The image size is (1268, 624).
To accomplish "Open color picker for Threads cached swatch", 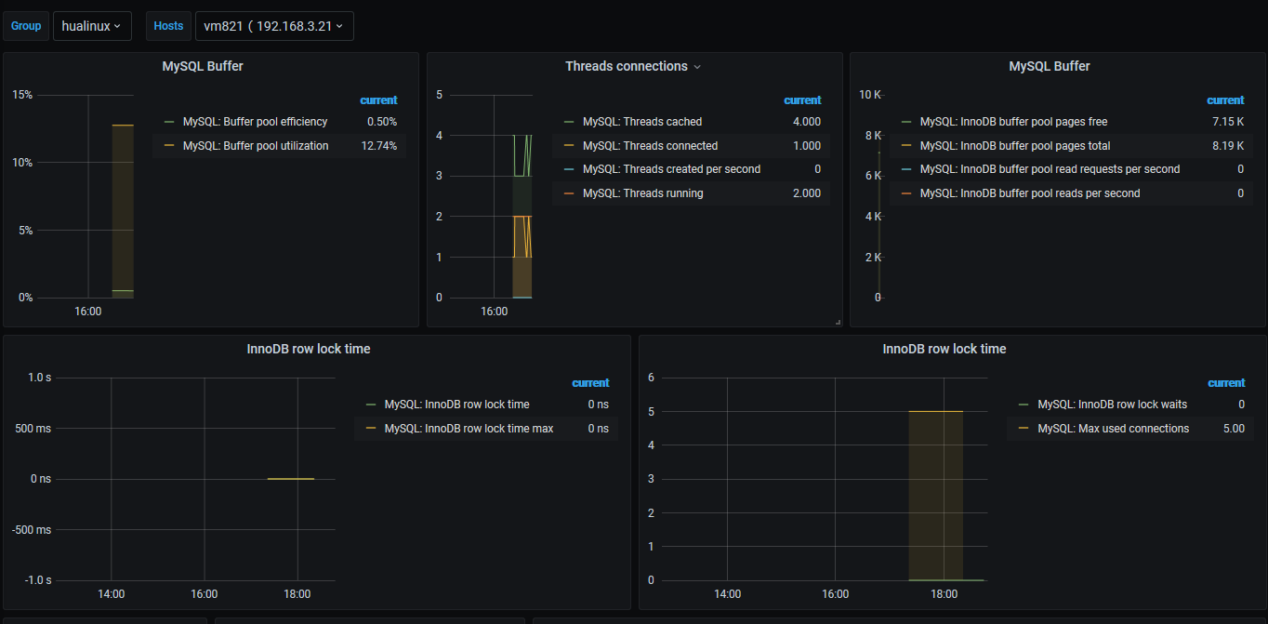I will pos(569,122).
